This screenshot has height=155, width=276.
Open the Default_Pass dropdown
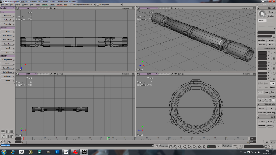(109, 5)
